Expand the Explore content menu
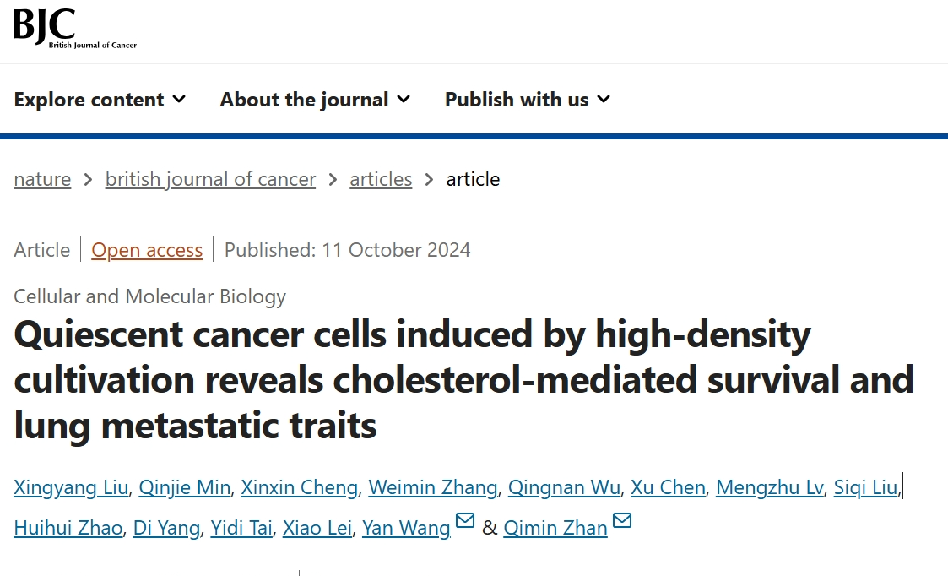 click(100, 100)
